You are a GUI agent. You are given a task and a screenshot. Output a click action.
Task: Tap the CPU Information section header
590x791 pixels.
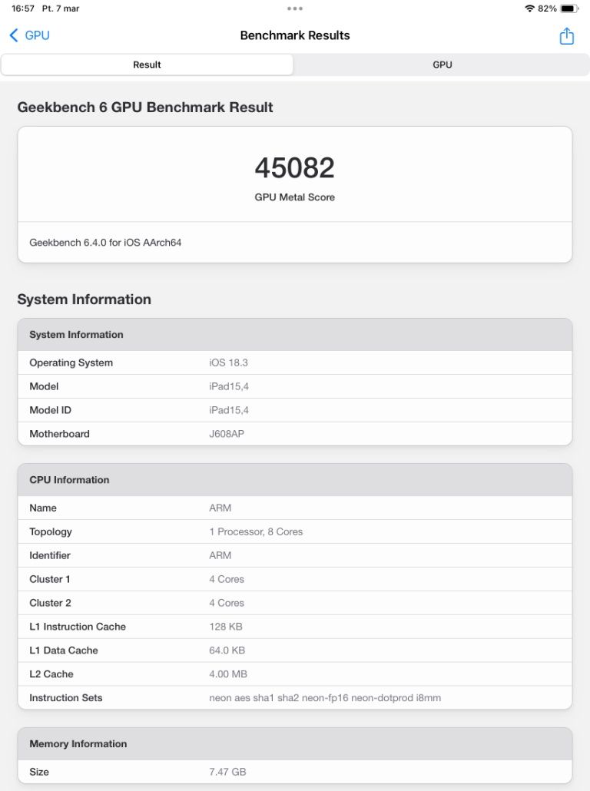pyautogui.click(x=295, y=480)
